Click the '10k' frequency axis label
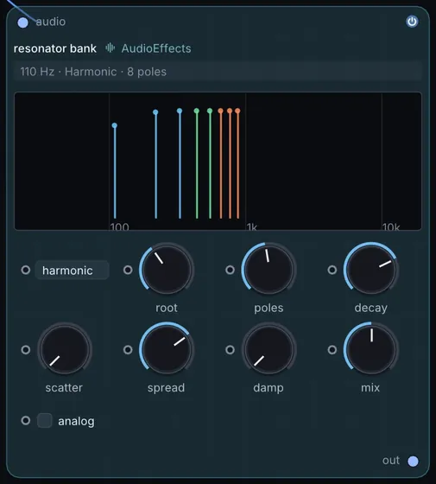This screenshot has height=484, width=436. [x=391, y=226]
